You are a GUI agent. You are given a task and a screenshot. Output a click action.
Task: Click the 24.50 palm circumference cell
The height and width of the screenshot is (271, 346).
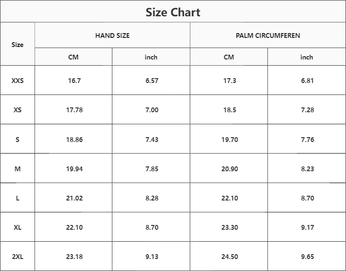(x=230, y=257)
